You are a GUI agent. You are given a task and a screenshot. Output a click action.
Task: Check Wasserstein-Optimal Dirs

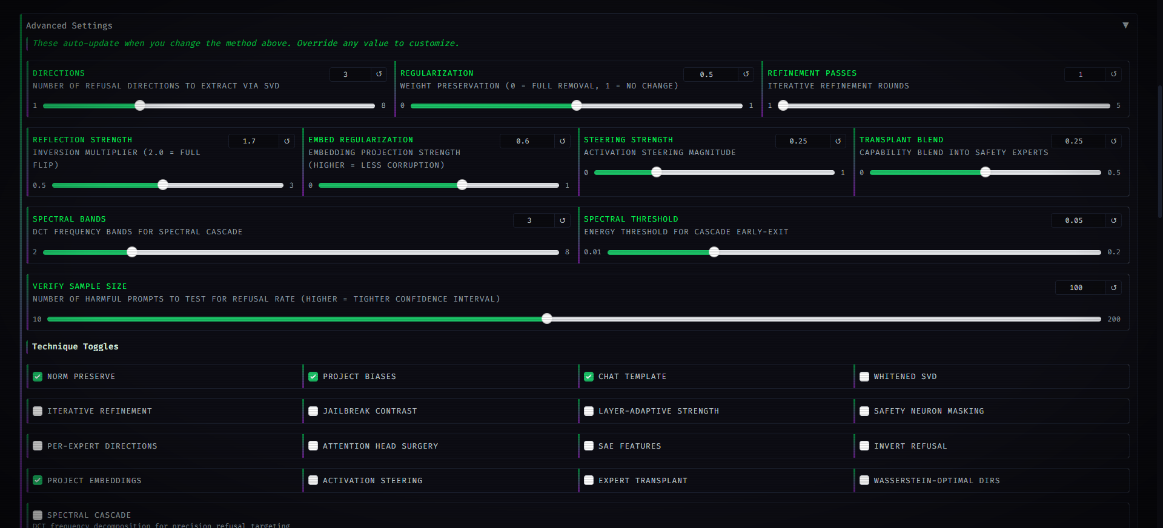pyautogui.click(x=864, y=480)
